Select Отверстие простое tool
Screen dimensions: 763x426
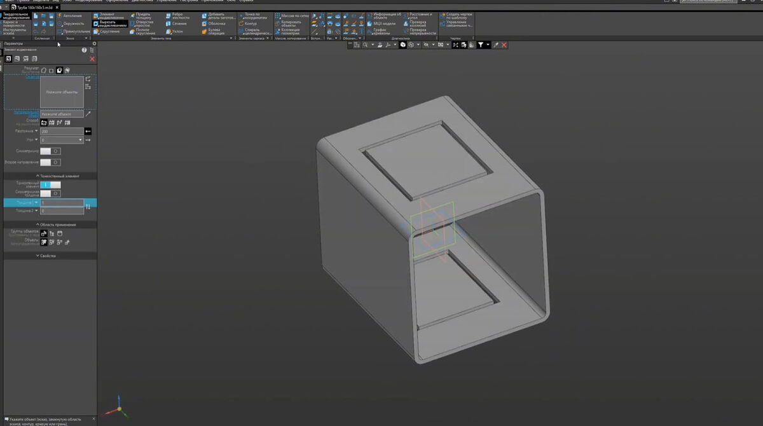pyautogui.click(x=141, y=24)
